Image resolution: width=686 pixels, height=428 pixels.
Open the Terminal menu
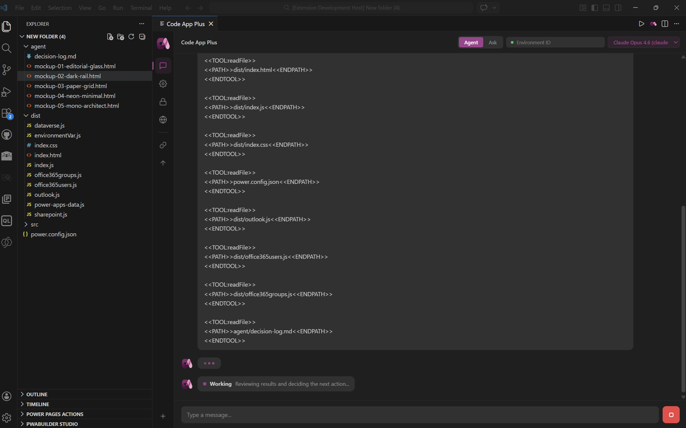click(x=141, y=8)
